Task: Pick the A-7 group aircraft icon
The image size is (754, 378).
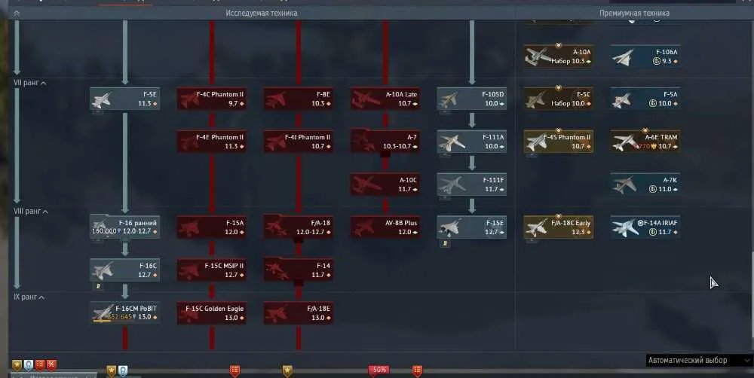Action: 363,142
